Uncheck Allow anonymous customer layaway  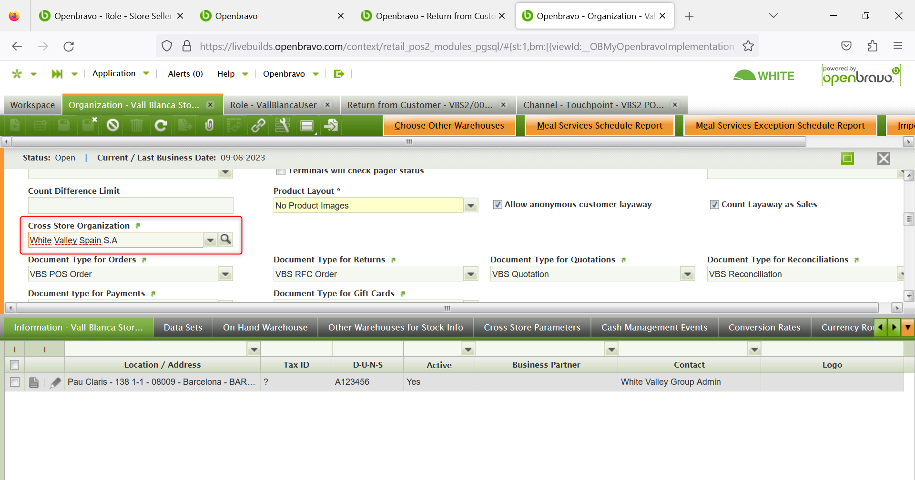tap(498, 205)
